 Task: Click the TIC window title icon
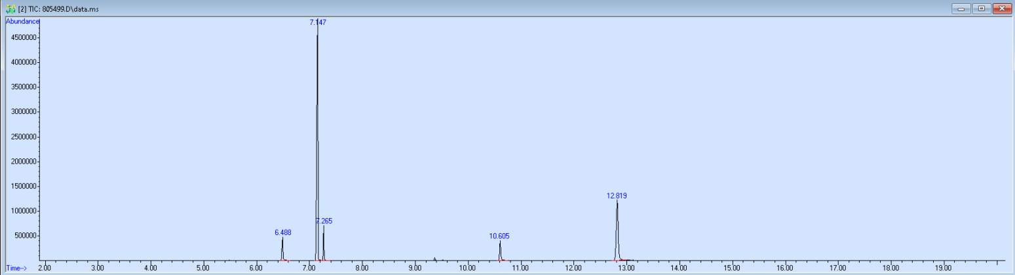9,9
